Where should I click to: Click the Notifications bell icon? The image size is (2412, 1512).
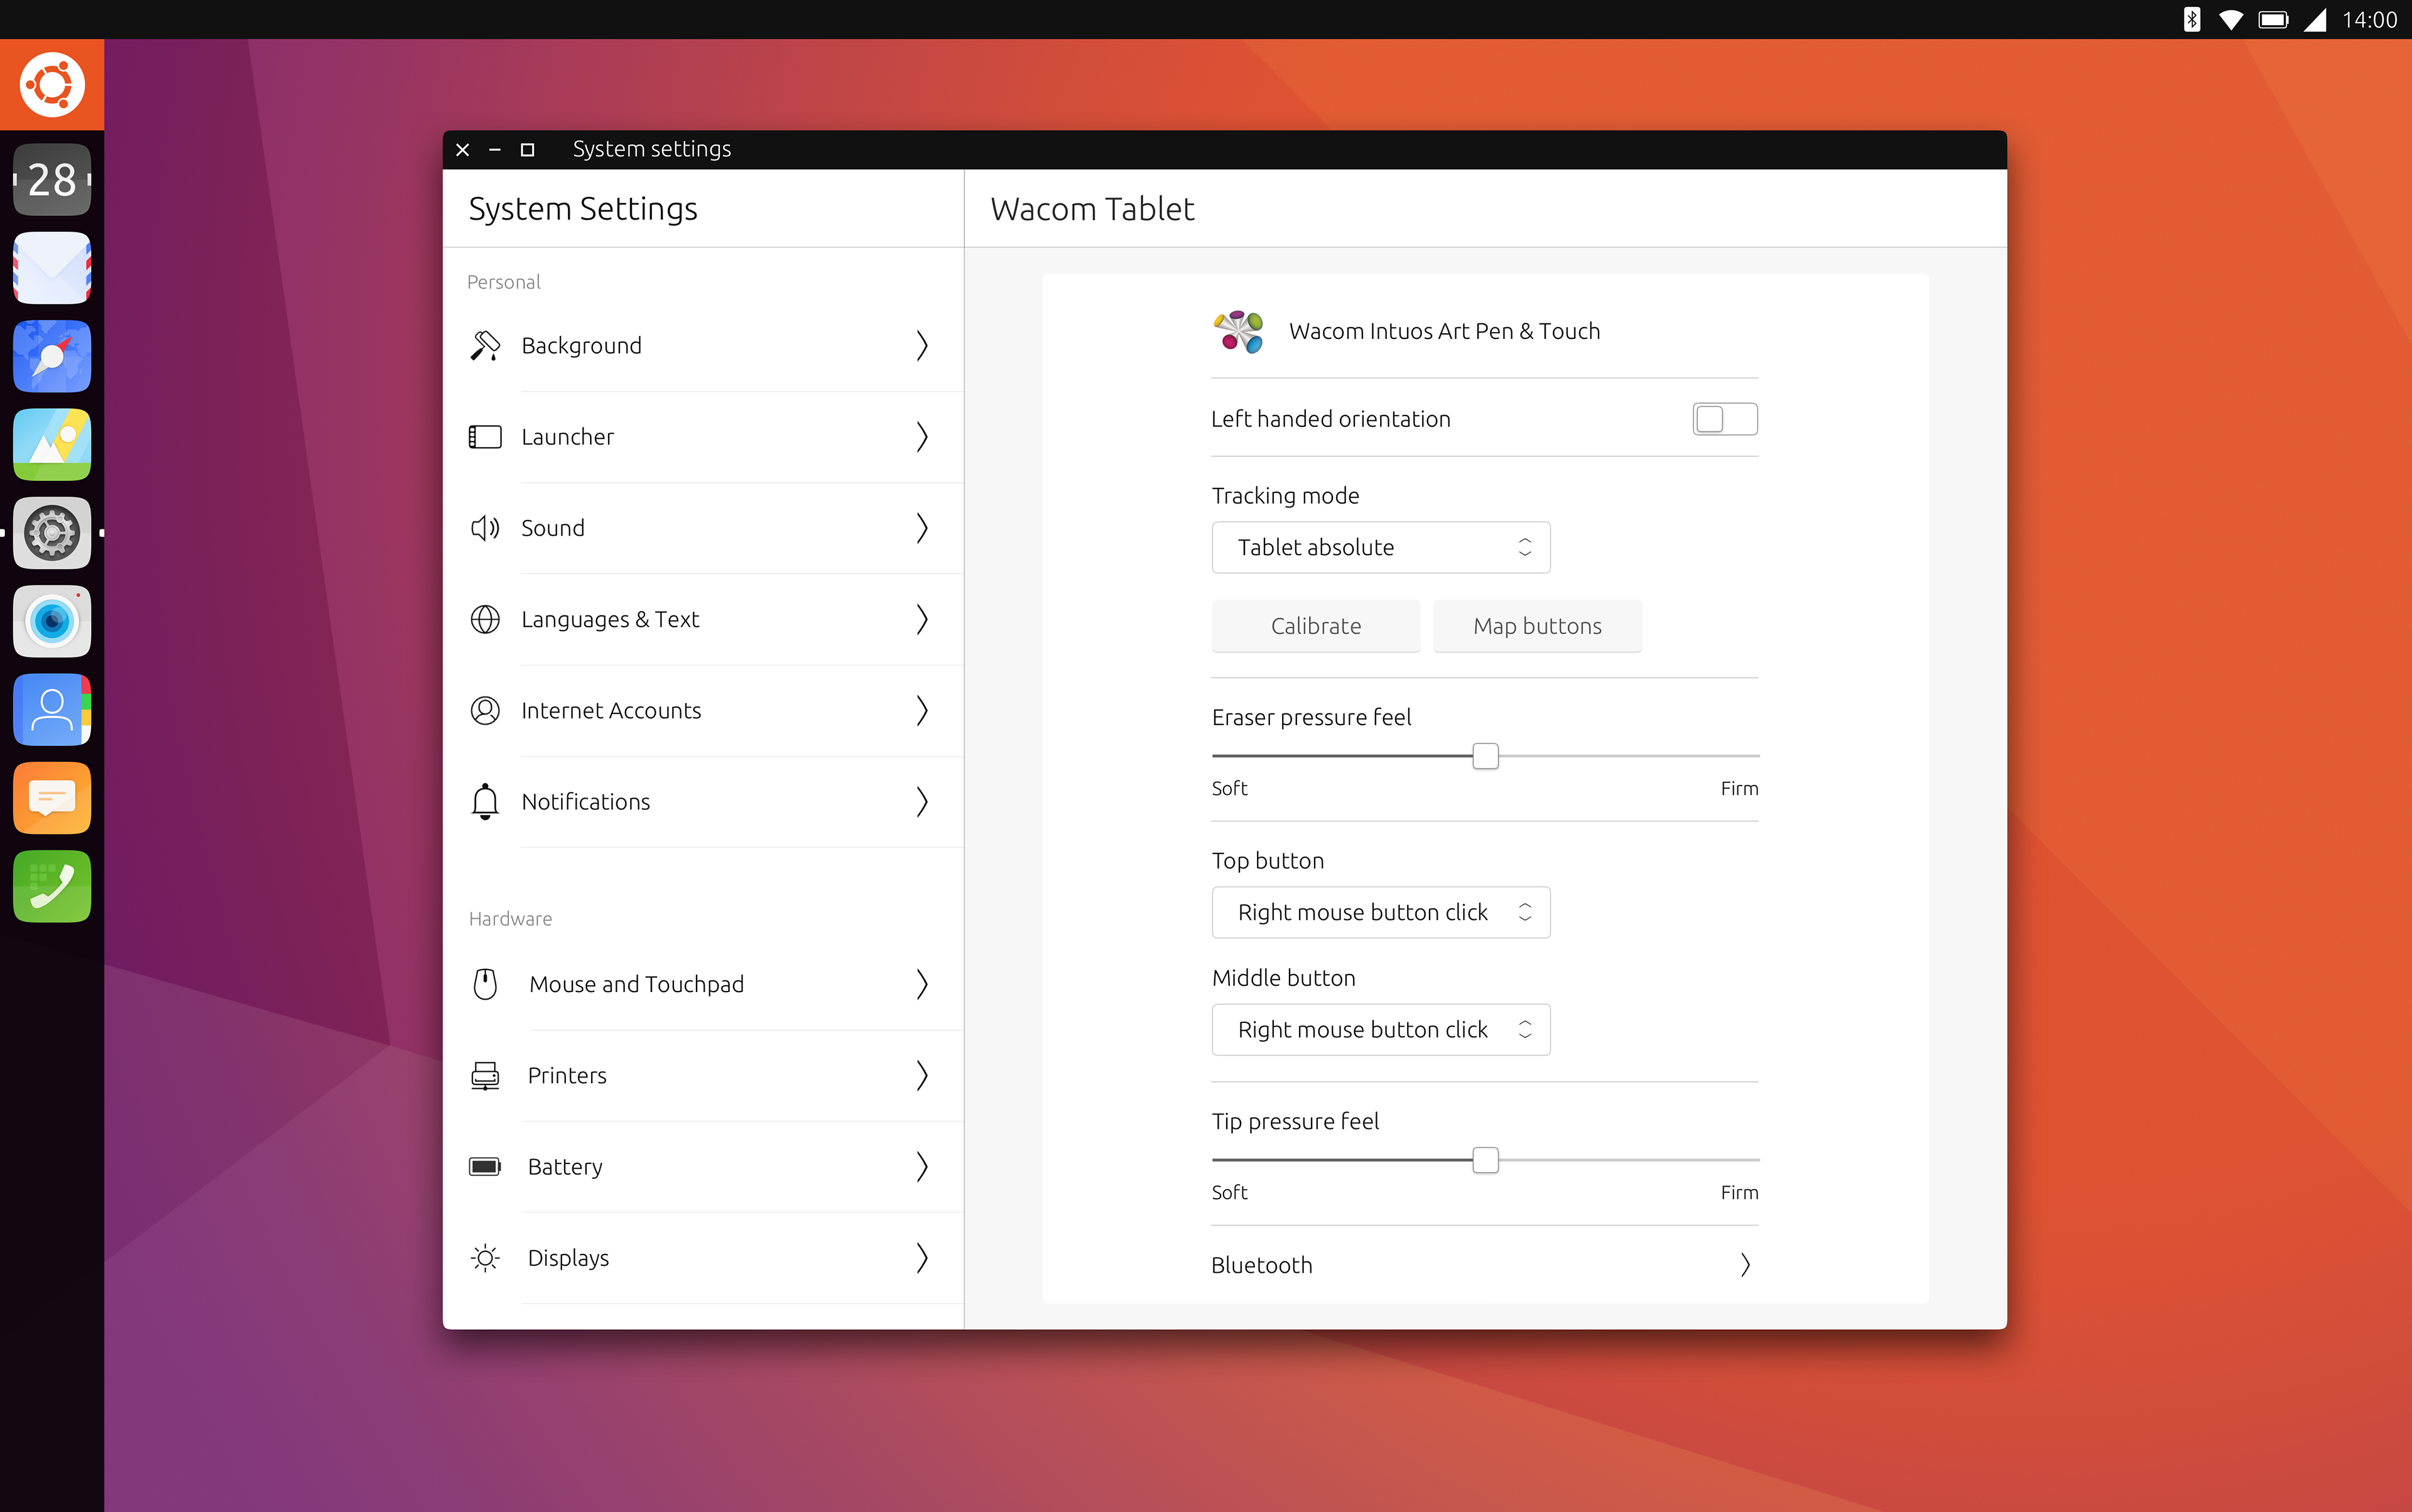[x=485, y=801]
